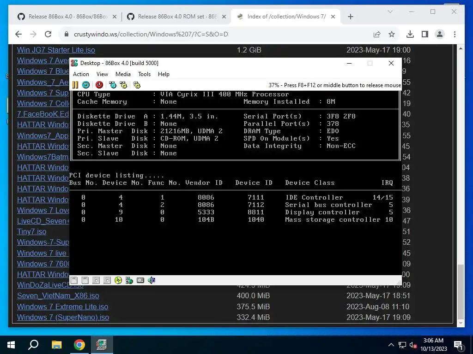
Task: Send Ctrl+Alt+Esc via toolbar icon
Action: (124, 85)
